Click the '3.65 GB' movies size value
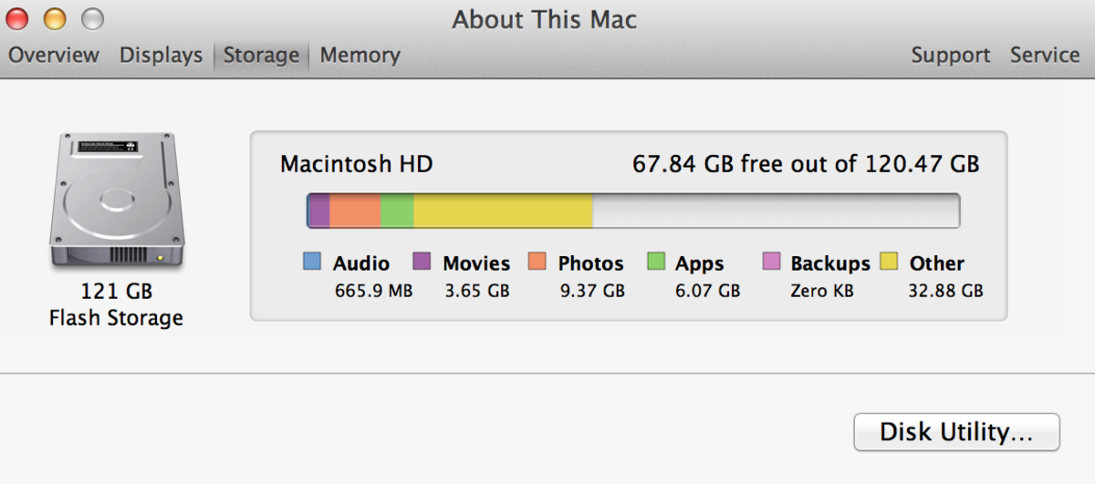Image resolution: width=1095 pixels, height=484 pixels. pos(476,292)
